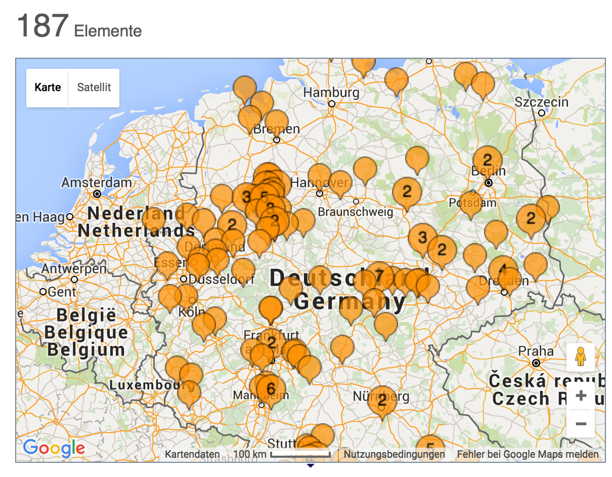
Task: Open the cluster marker 4 near Dresden
Action: (502, 269)
